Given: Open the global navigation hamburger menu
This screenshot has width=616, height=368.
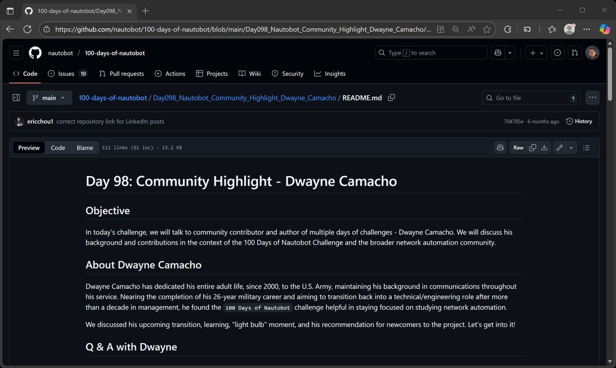Looking at the screenshot, I should (x=16, y=53).
